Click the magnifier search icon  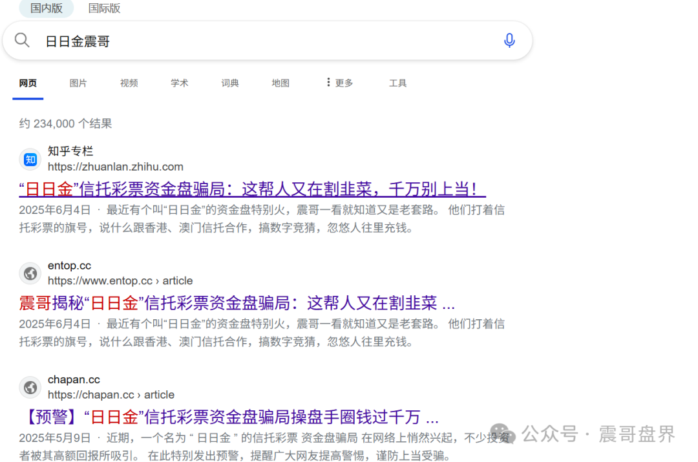tap(22, 41)
